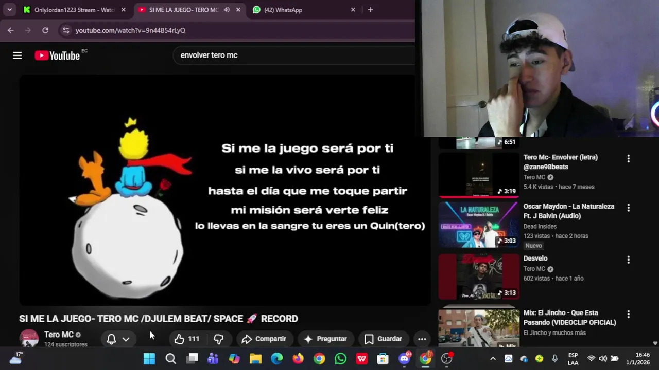Open WPS Office from the taskbar
This screenshot has width=659, height=370.
pos(362,359)
